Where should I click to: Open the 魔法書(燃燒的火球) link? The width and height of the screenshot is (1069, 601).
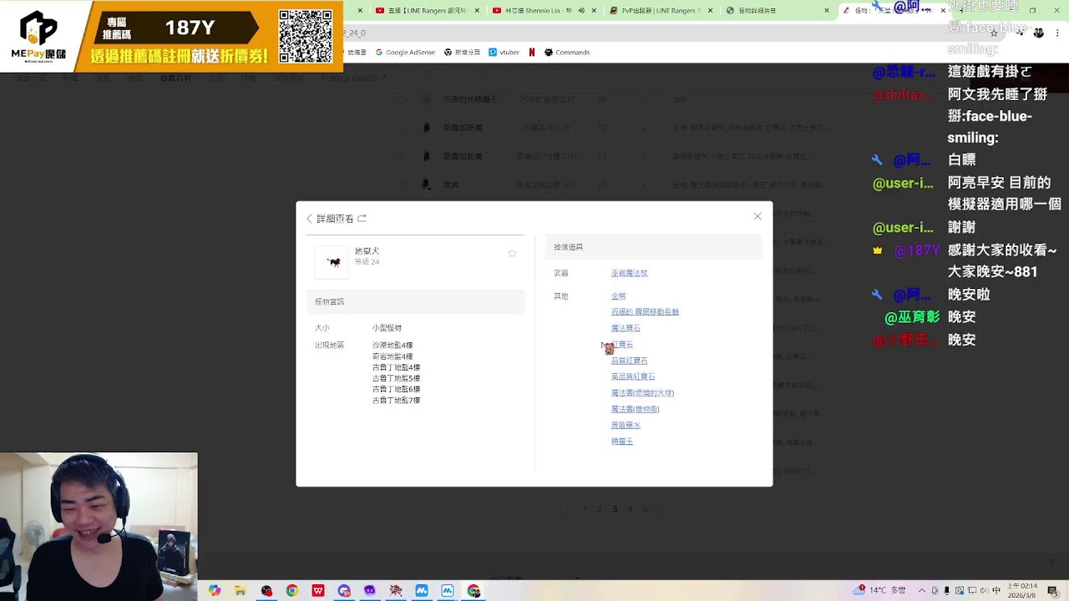tap(642, 393)
